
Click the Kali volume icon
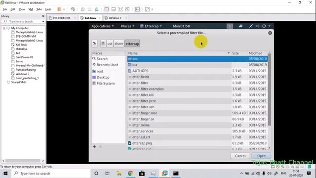click(x=257, y=26)
